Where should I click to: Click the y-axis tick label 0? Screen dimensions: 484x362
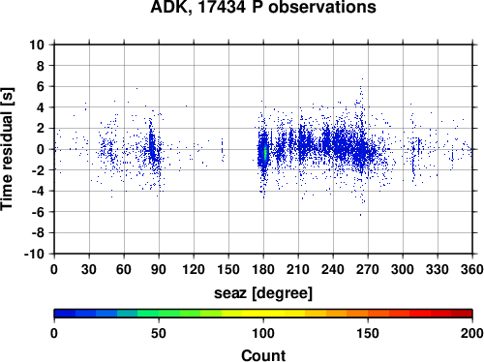coord(41,149)
